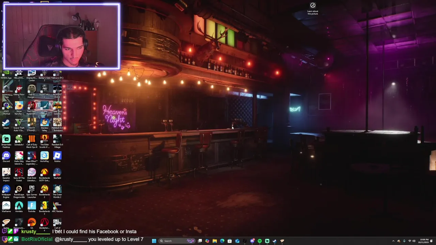Viewport: 436px width, 245px height.
Task: Select Doki Doki Literature Club icon
Action: [32, 175]
